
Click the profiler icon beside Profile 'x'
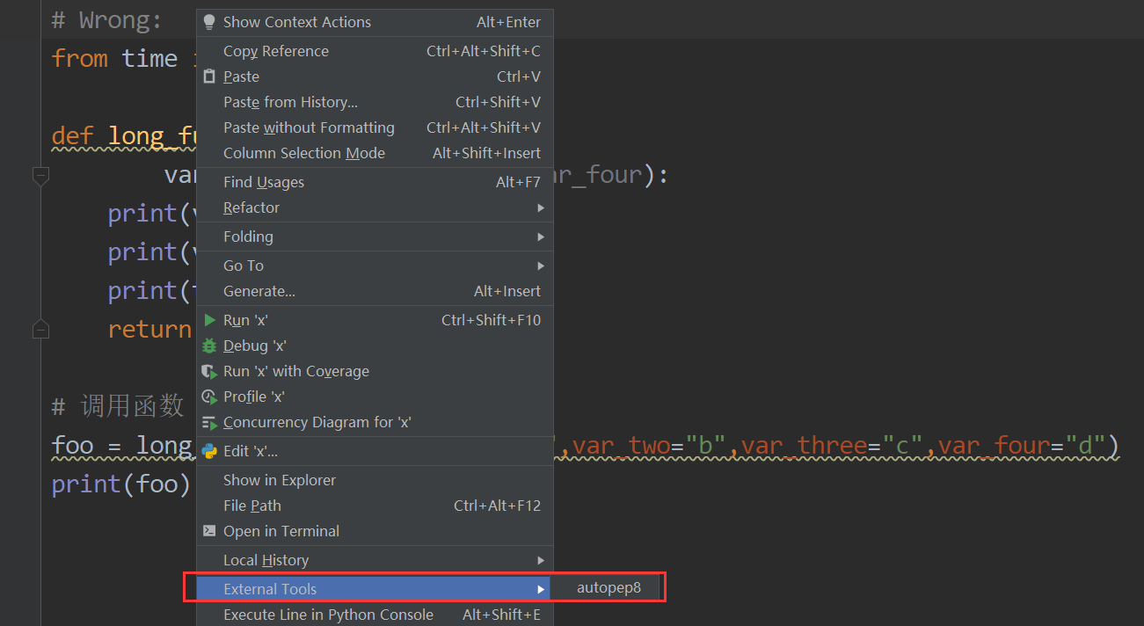(209, 397)
